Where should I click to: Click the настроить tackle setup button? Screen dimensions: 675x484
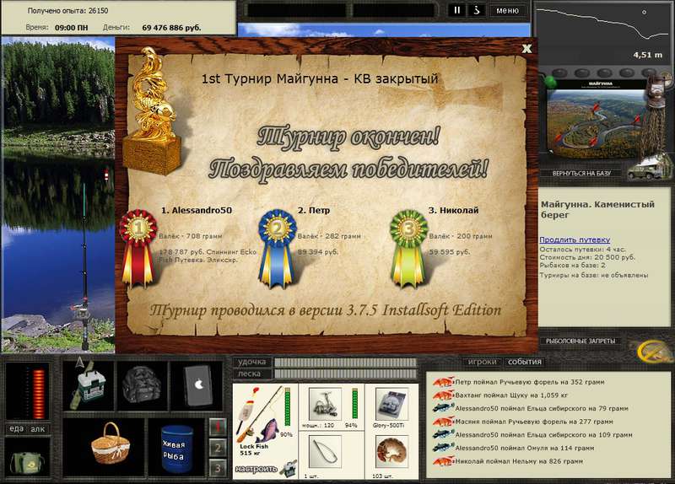tap(256, 469)
